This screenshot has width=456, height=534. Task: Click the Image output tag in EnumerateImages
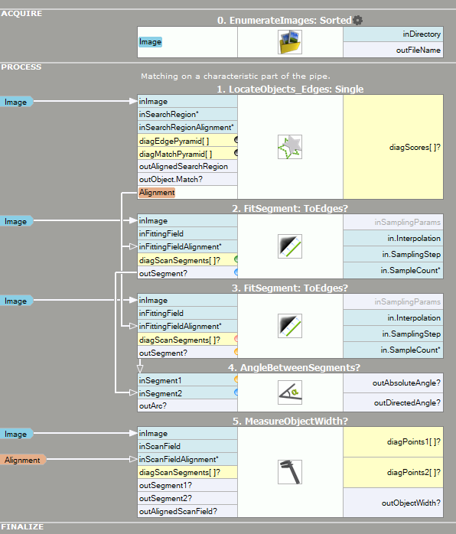coord(150,42)
